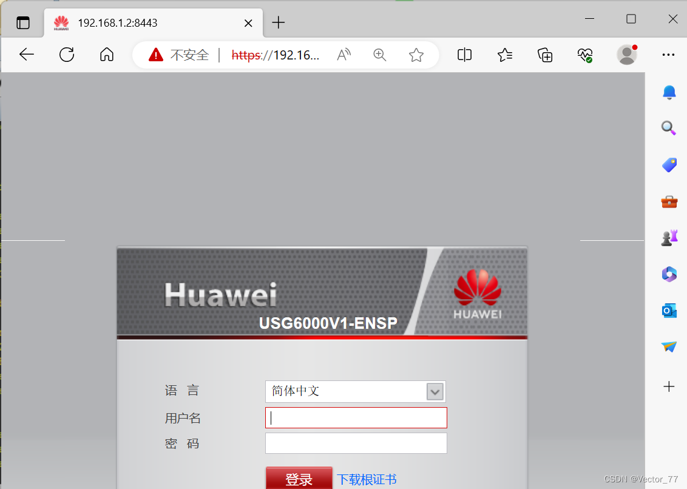This screenshot has height=489, width=687.
Task: Open the user profile avatar
Action: pos(627,55)
